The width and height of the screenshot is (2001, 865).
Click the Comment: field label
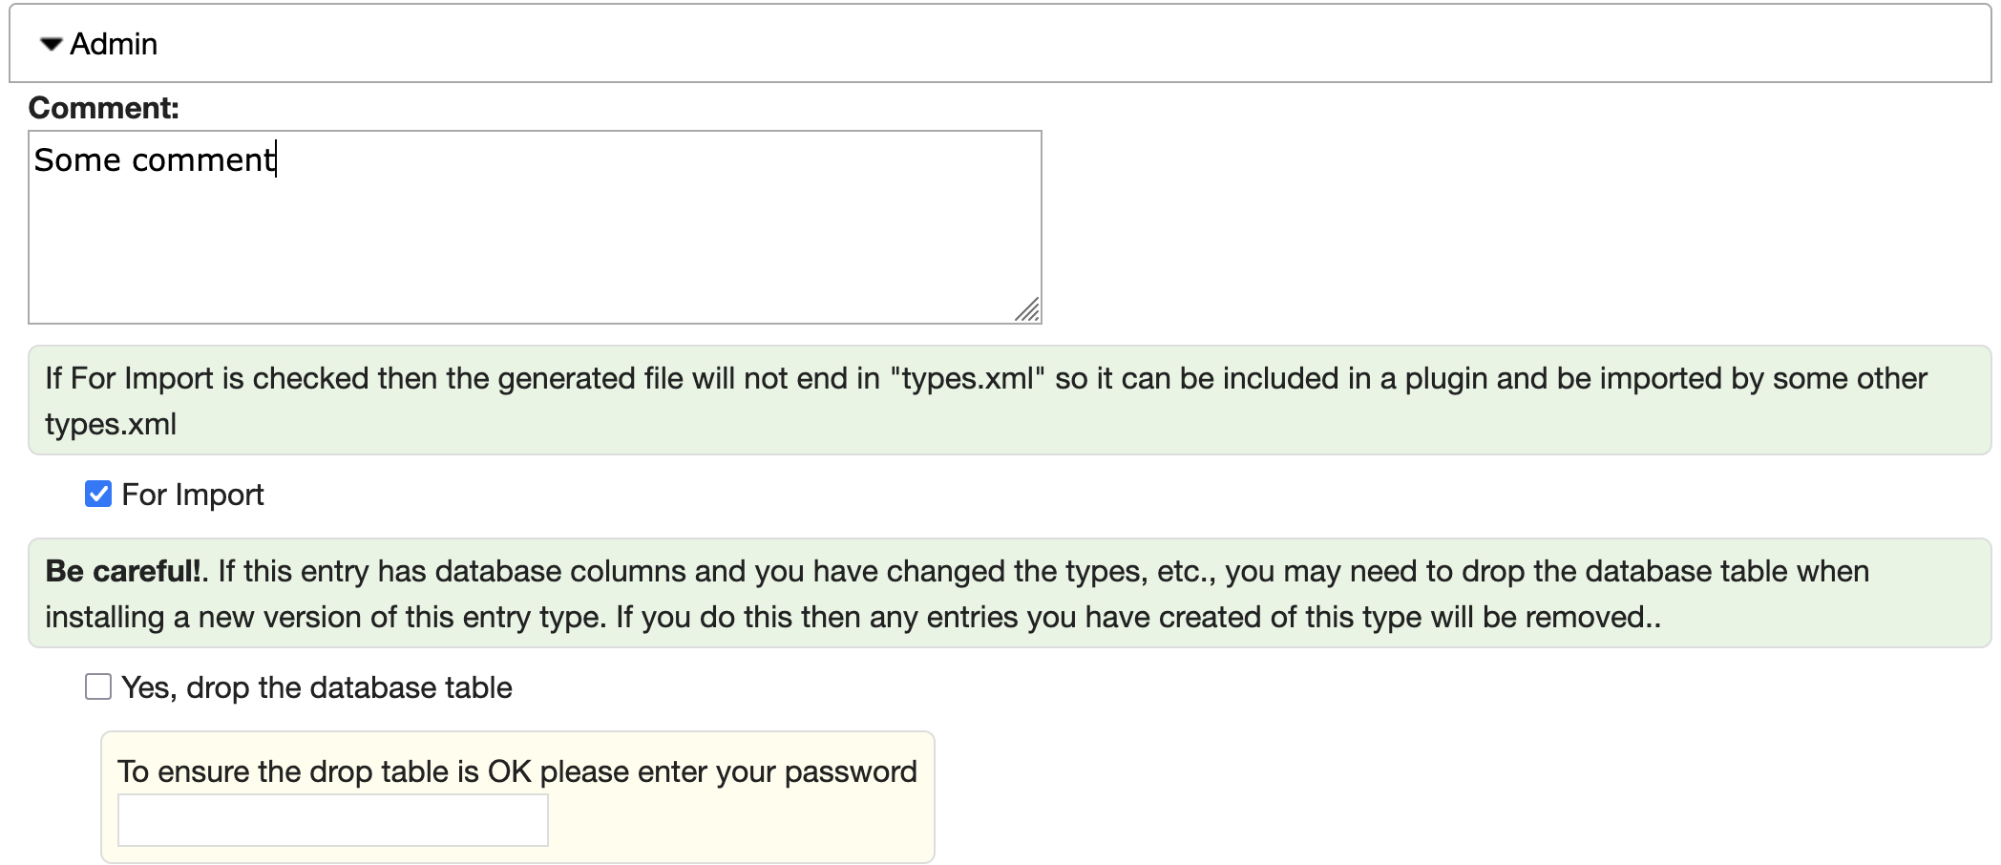[103, 108]
